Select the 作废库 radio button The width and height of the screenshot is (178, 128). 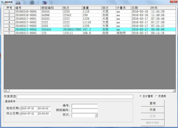tap(156, 96)
